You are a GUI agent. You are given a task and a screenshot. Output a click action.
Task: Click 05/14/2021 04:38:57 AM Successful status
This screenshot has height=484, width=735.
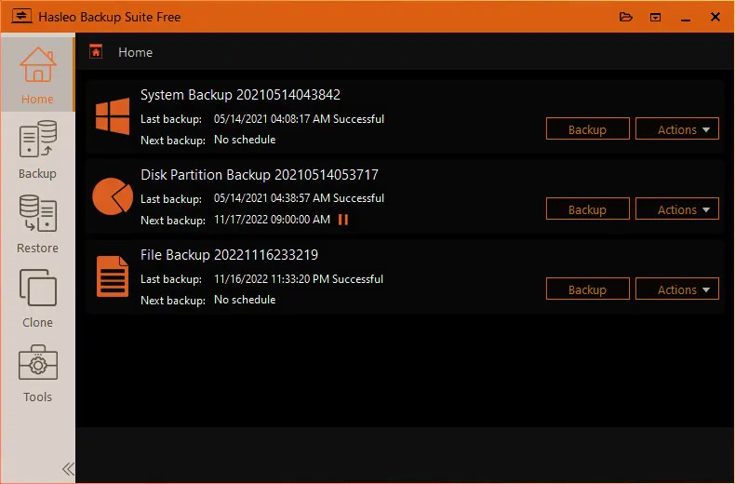[299, 198]
